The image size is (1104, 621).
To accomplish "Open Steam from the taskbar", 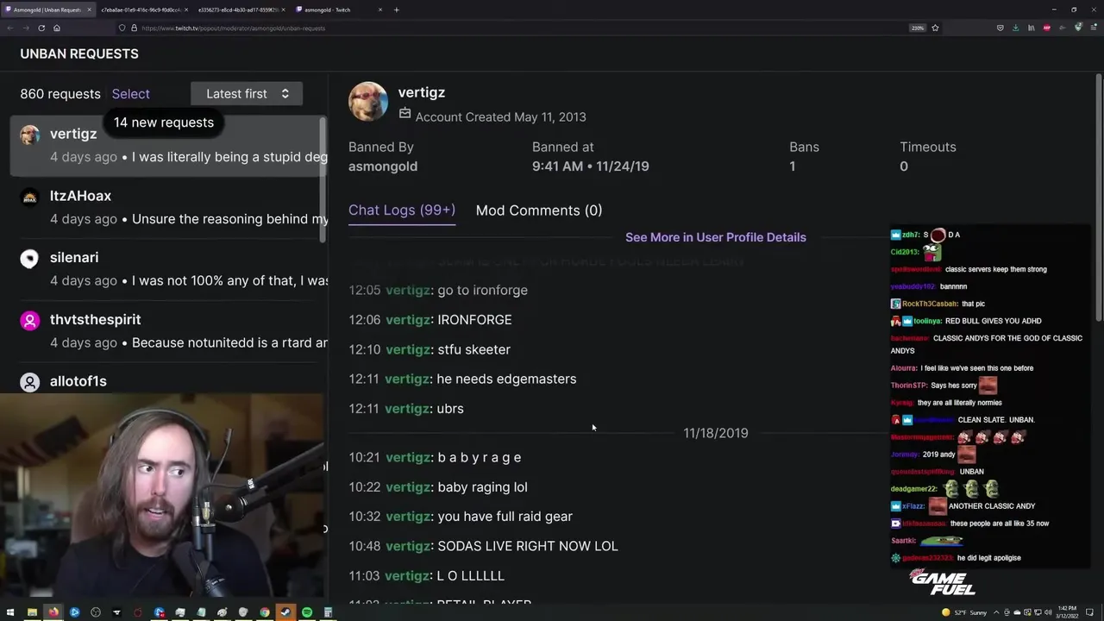I will point(286,612).
